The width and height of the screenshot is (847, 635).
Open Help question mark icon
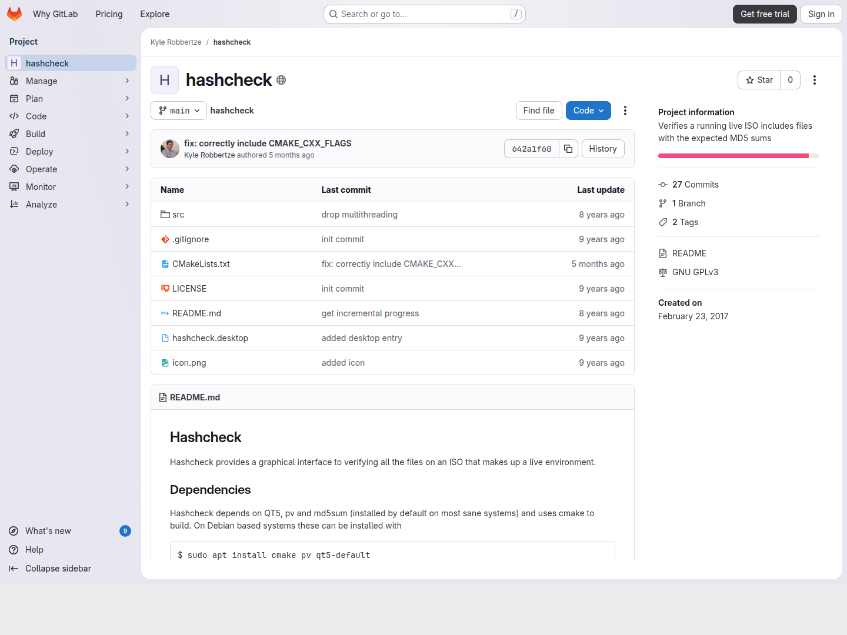(x=14, y=550)
